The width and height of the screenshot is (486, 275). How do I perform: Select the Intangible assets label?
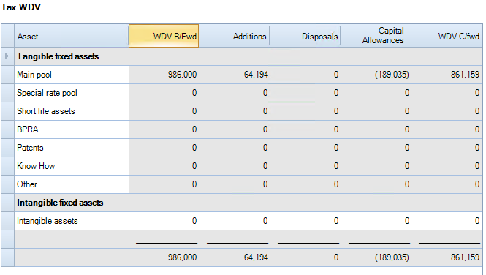tap(48, 221)
